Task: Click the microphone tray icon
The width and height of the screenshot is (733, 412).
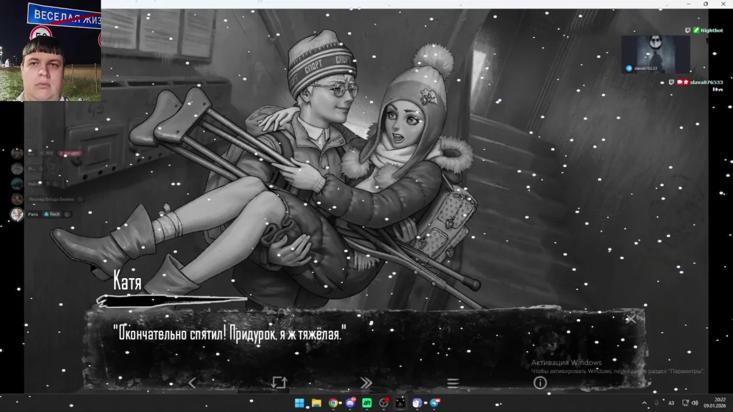Action: point(657,403)
